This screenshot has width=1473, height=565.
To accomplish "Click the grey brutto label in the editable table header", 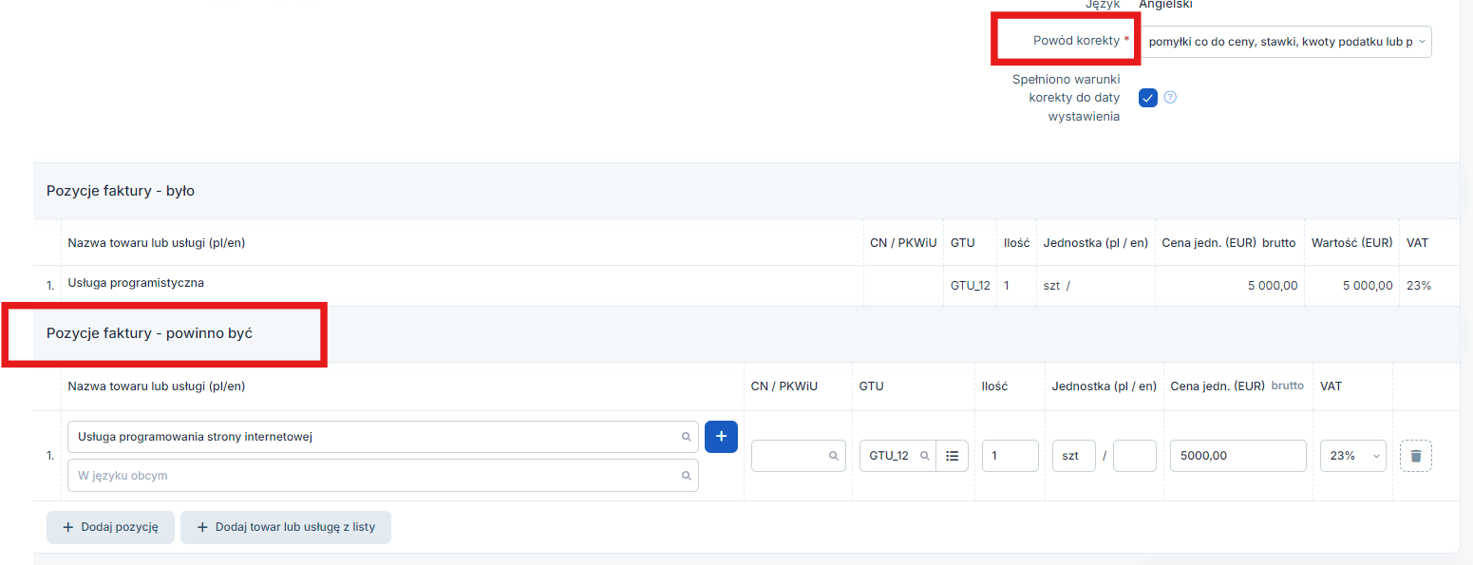I will coord(1287,386).
